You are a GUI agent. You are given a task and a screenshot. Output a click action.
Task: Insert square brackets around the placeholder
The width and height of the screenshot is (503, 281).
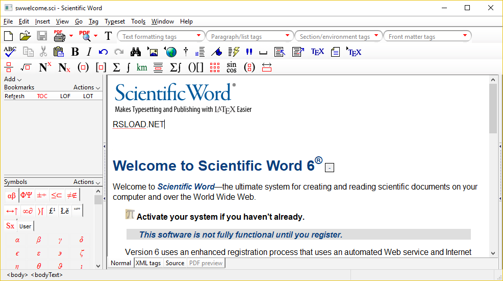coord(101,67)
